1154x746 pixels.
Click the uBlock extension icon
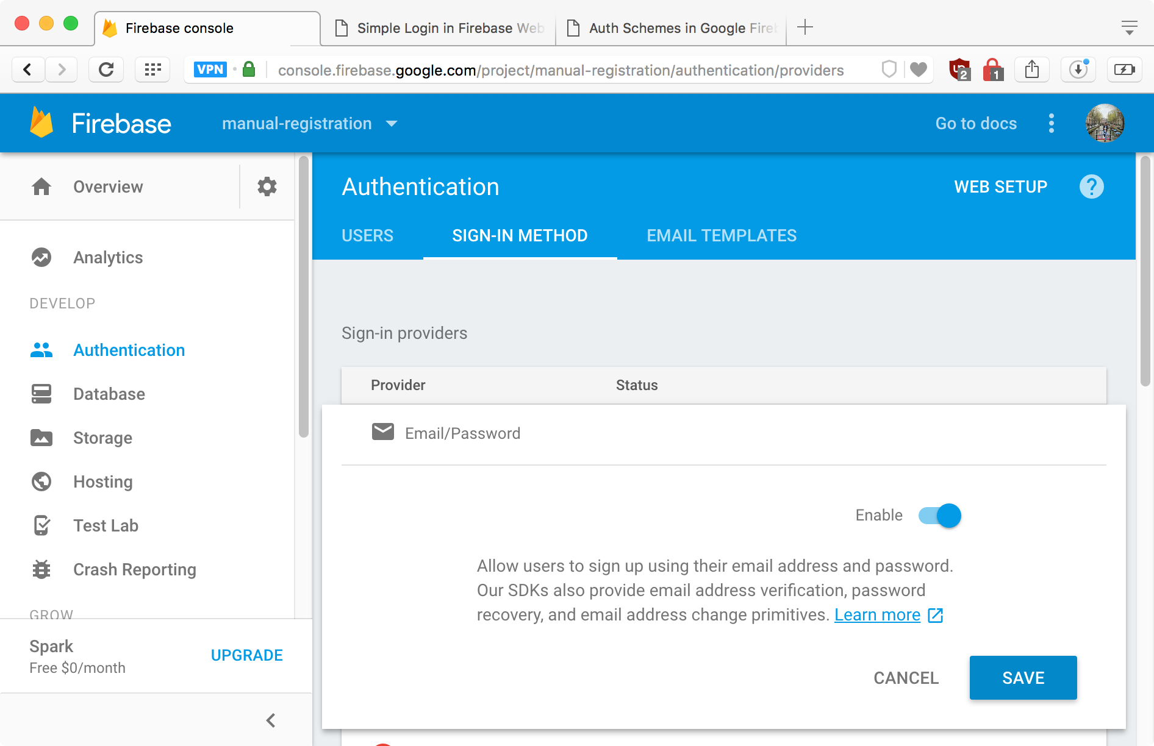pyautogui.click(x=960, y=69)
